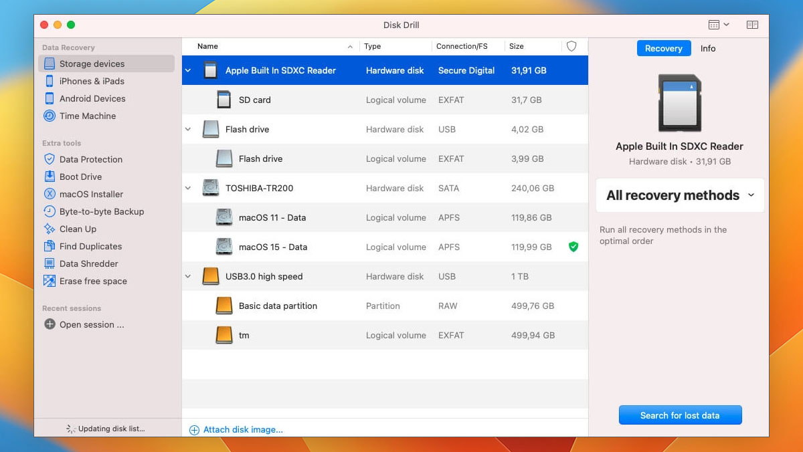Screen dimensions: 803x452
Task: Click the Open session plus icon
Action: (x=50, y=324)
